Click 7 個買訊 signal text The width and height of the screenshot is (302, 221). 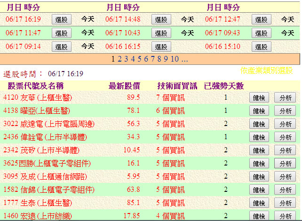point(170,98)
